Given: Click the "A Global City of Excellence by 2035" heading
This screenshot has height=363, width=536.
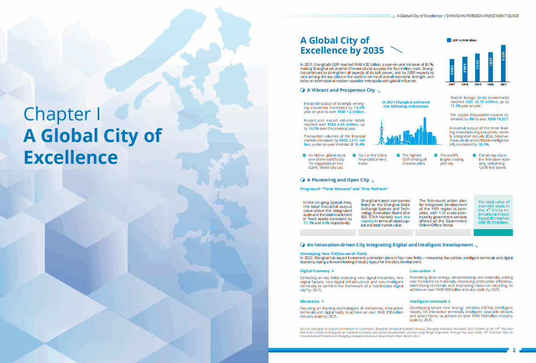Looking at the screenshot, I should point(342,45).
